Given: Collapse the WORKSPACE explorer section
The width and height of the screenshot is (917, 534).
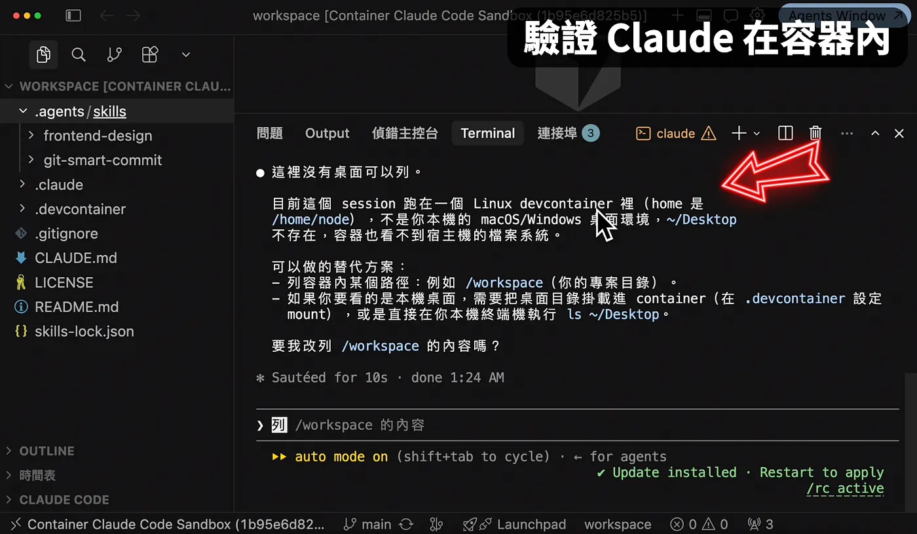Looking at the screenshot, I should tap(117, 86).
